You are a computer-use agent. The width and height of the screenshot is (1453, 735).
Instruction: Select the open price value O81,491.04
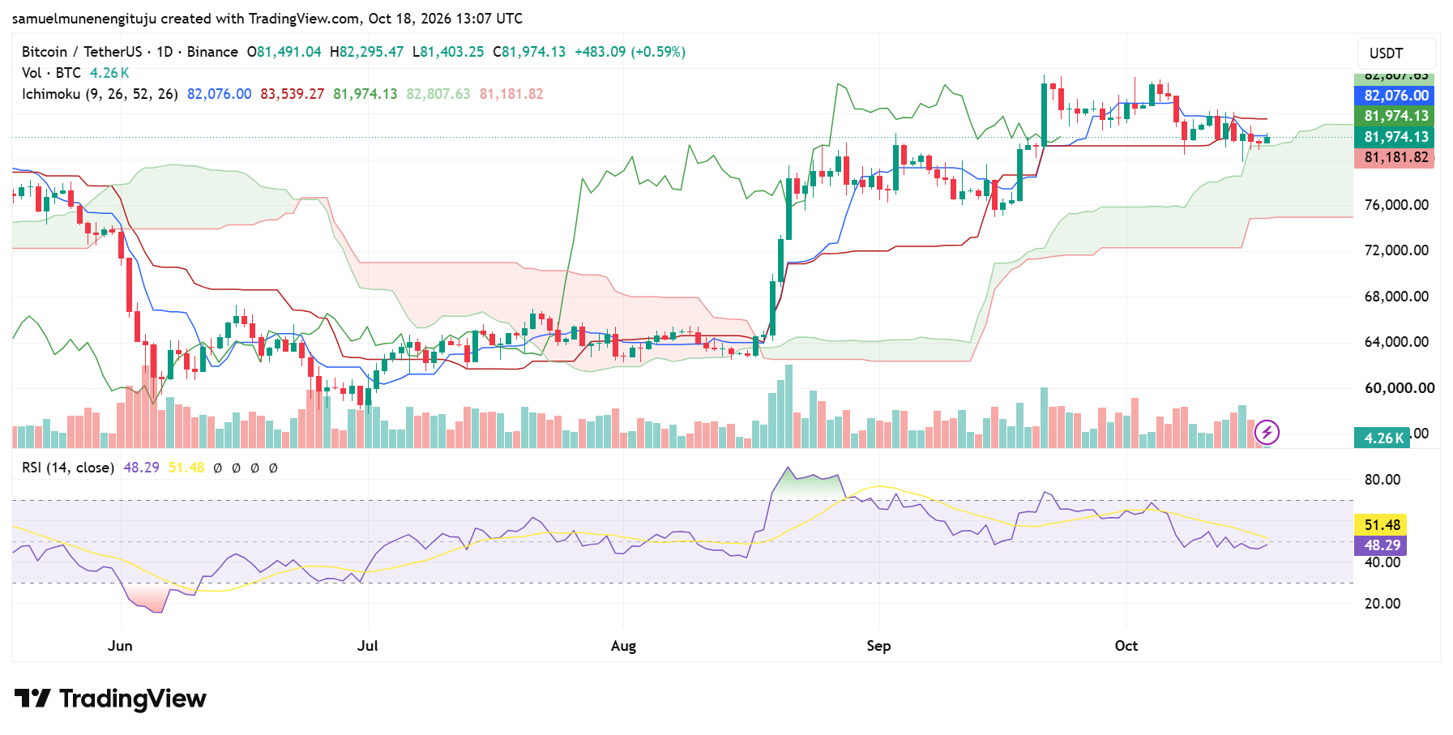[x=284, y=52]
